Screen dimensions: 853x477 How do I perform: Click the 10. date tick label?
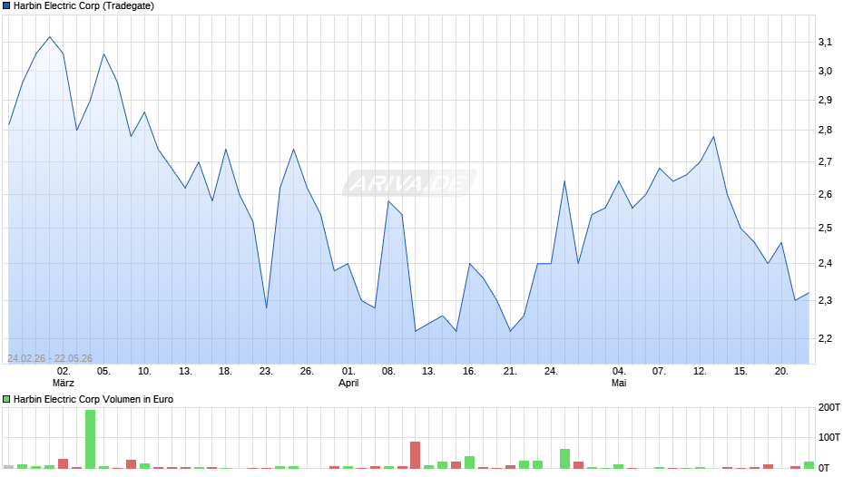[x=144, y=371]
